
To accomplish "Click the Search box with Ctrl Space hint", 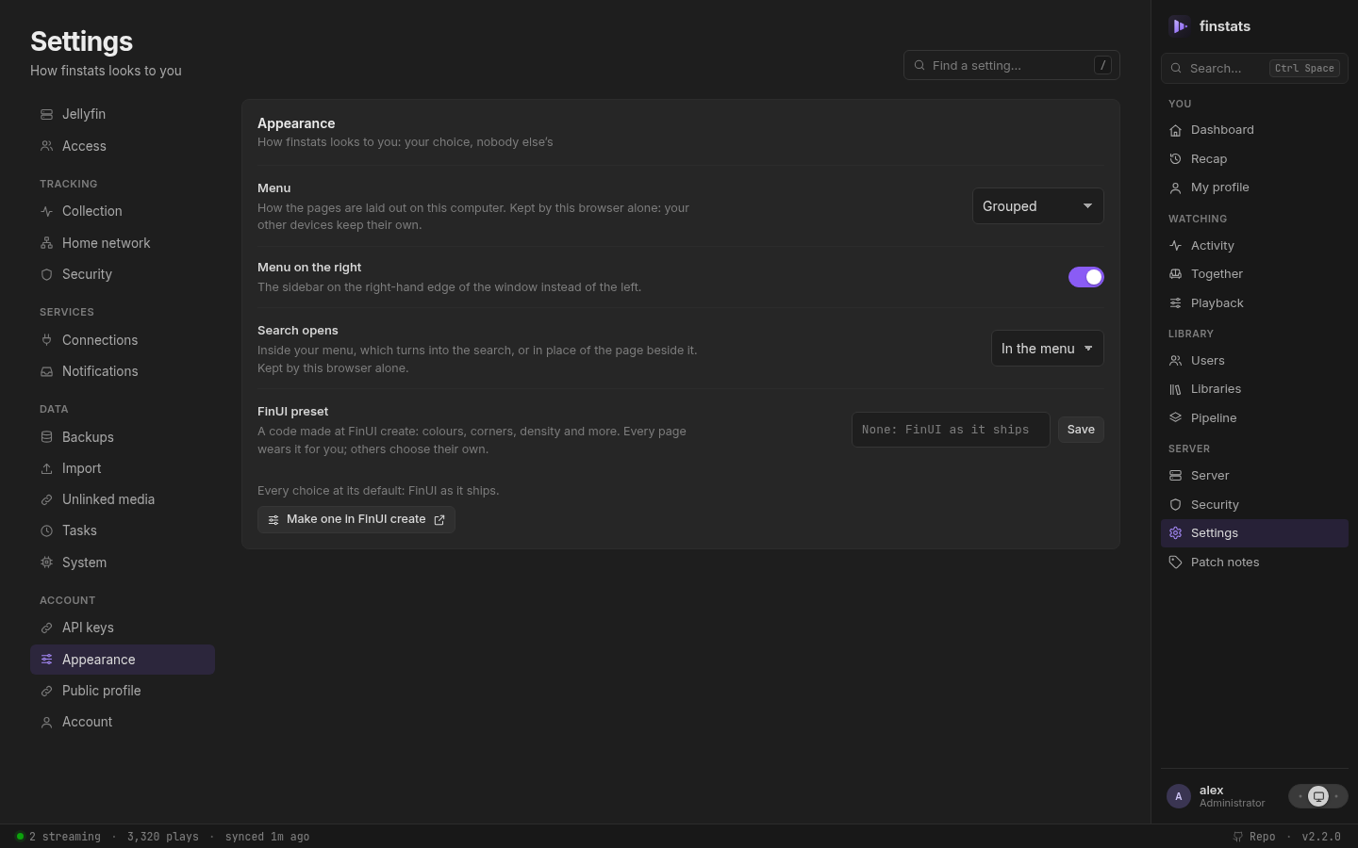I will point(1254,68).
